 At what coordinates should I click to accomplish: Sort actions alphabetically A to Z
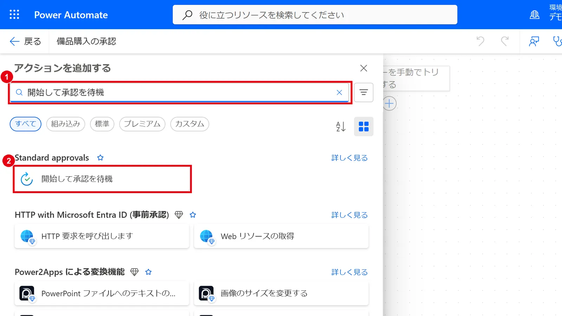pyautogui.click(x=341, y=126)
